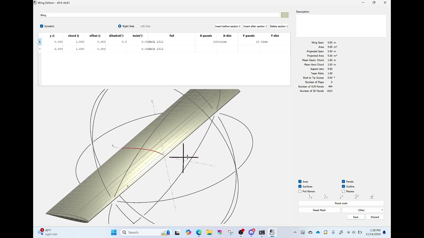This screenshot has width=424, height=238.
Task: Open the Other dropdown button
Action: [363, 210]
